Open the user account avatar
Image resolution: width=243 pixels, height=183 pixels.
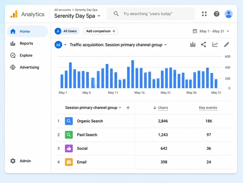pyautogui.click(x=228, y=14)
